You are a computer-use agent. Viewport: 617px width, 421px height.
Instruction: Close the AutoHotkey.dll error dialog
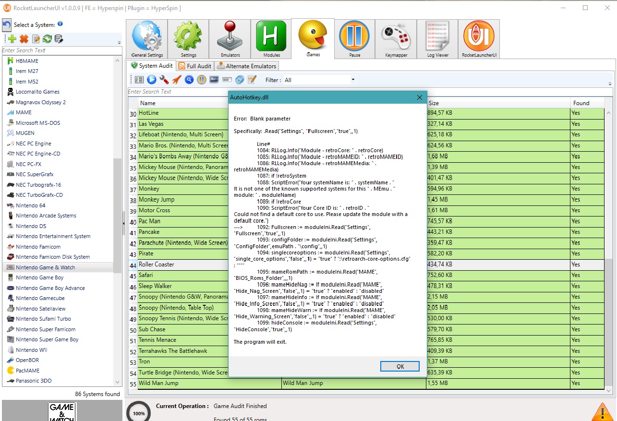click(x=419, y=97)
